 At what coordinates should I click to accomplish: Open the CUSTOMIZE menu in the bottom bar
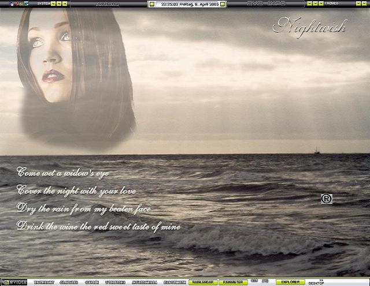point(175,282)
